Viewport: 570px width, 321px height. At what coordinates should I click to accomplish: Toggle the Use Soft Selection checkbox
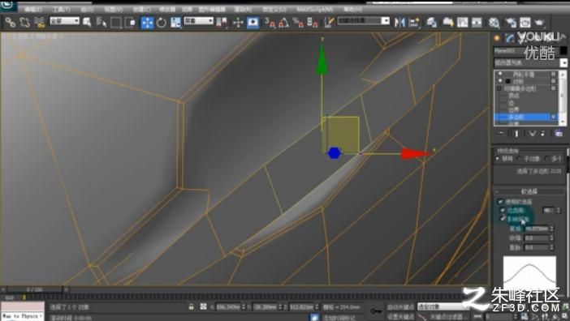500,201
